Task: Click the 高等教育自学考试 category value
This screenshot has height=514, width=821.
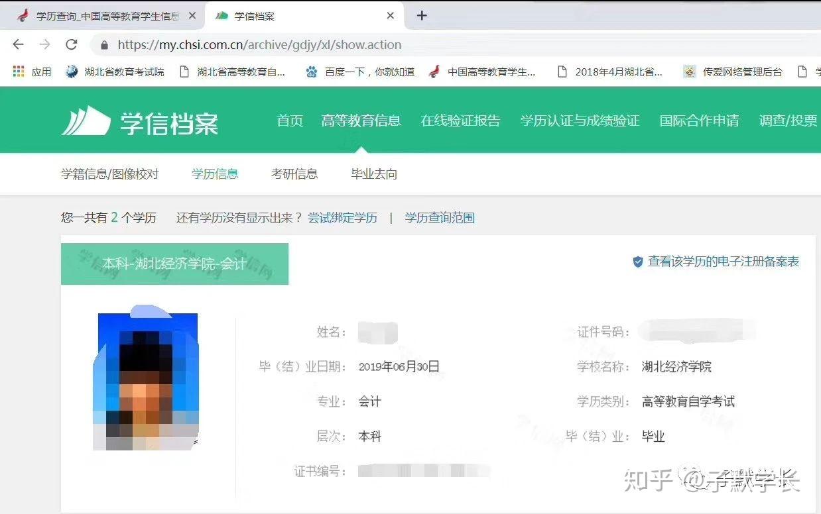Action: click(688, 401)
